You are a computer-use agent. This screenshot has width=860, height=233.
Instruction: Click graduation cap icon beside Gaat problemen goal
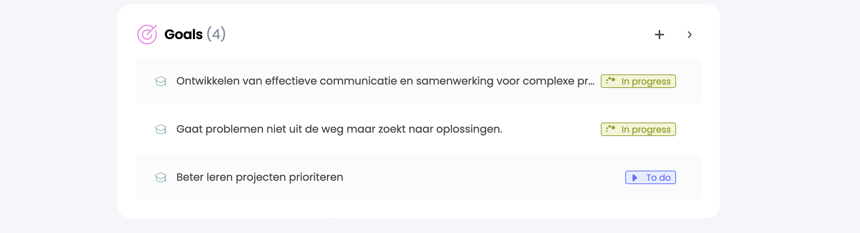coord(161,129)
